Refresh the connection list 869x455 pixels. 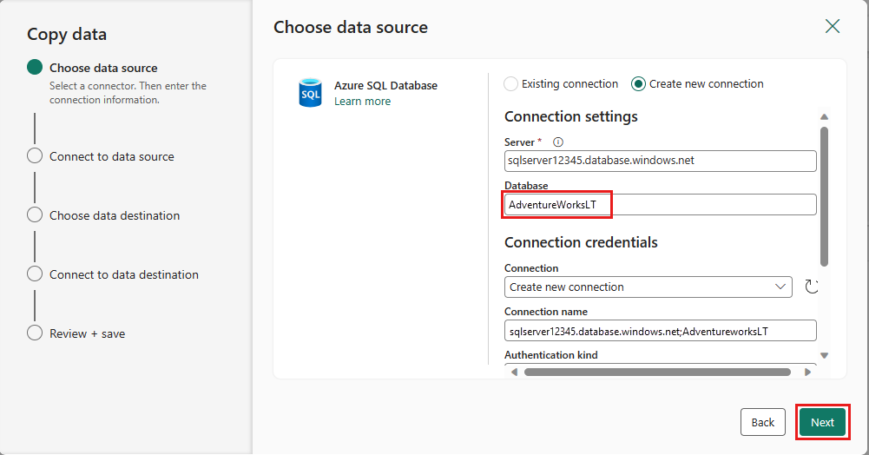pos(812,287)
